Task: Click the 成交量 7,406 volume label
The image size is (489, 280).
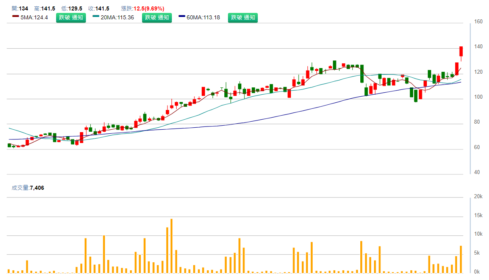Action: (x=28, y=188)
